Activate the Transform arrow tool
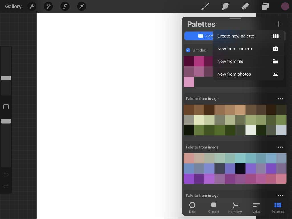 pos(82,6)
